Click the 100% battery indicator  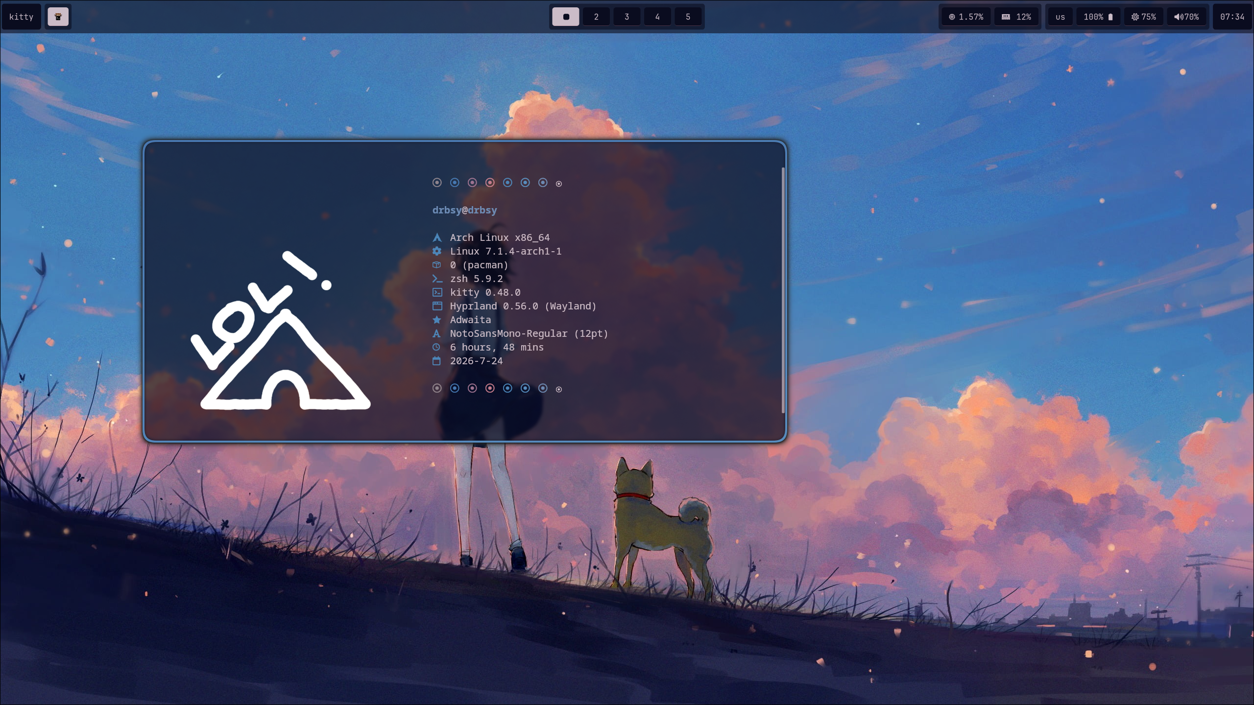(1098, 17)
